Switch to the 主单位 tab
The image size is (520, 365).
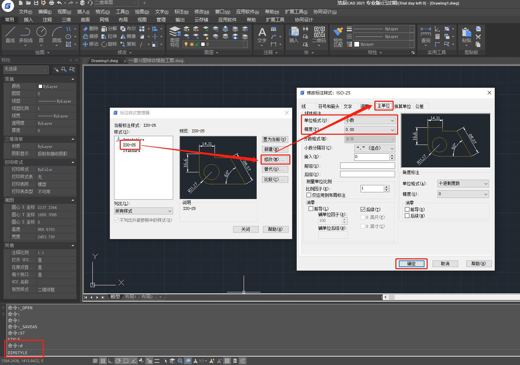click(383, 106)
